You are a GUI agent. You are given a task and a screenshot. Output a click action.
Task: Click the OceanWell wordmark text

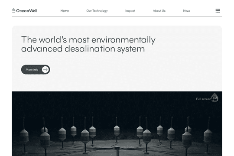(27, 11)
